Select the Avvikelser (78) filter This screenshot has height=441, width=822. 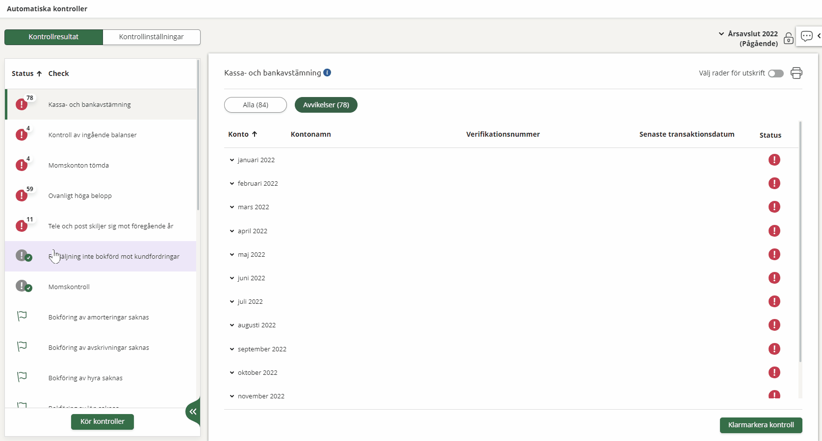326,105
